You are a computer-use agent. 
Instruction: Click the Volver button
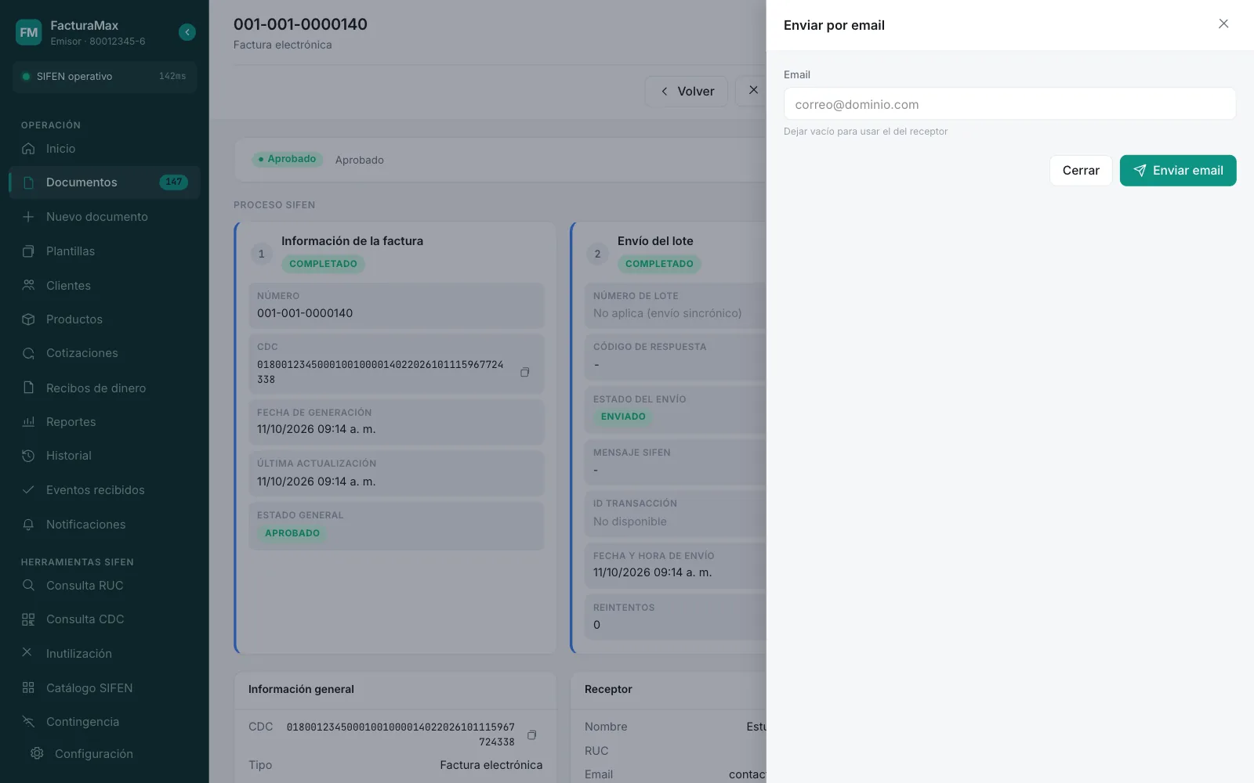[x=687, y=92]
